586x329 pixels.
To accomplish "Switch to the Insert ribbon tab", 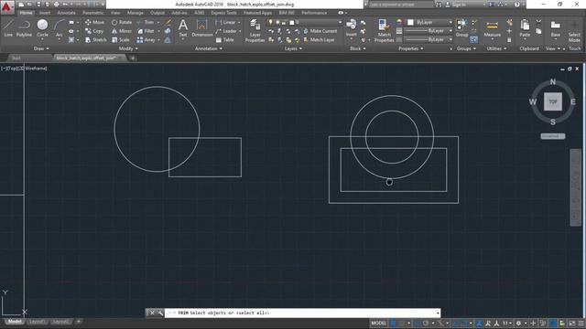I will [x=45, y=13].
